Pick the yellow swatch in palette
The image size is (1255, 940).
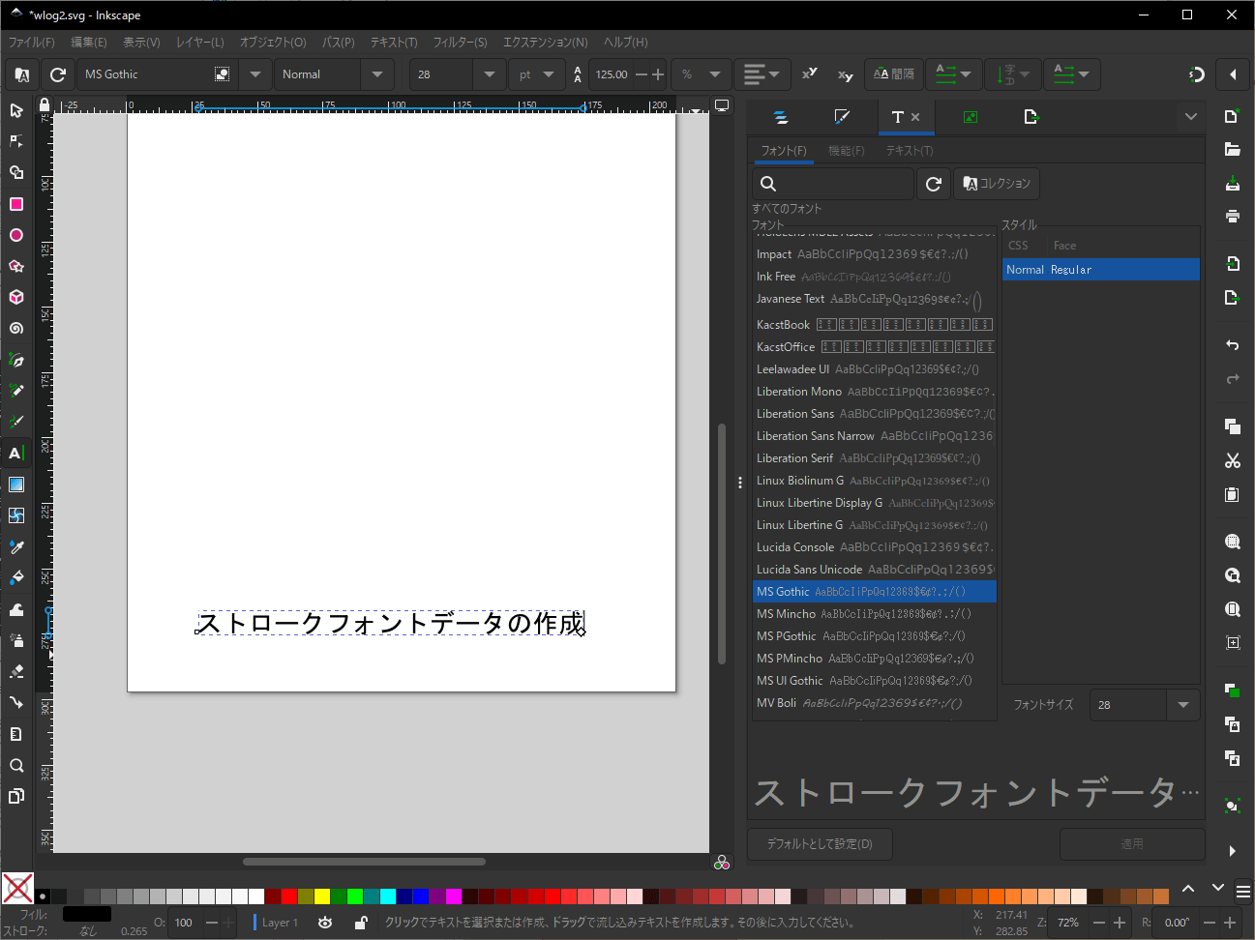[322, 896]
